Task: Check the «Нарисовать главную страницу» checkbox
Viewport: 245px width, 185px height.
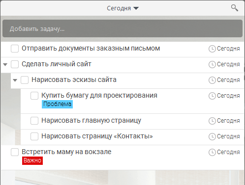Action: [34, 121]
